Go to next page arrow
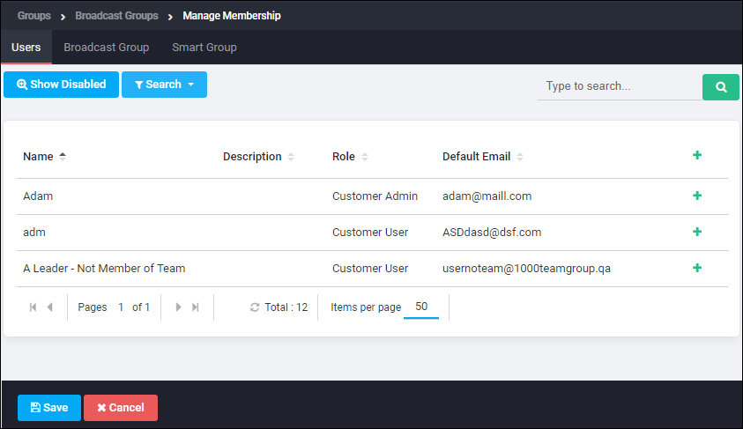 tap(178, 307)
